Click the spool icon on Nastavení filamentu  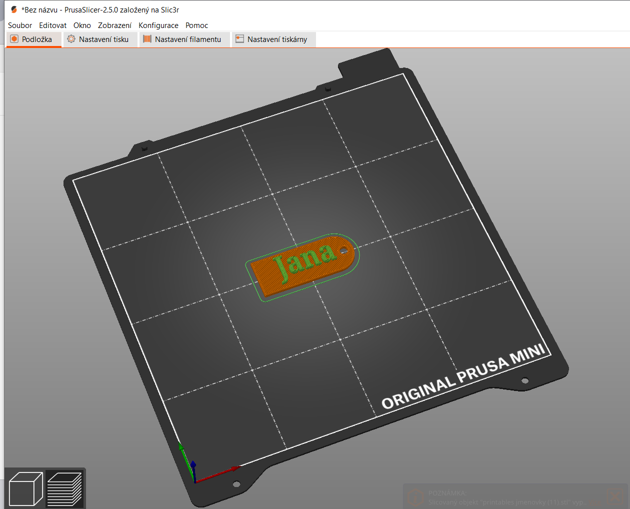pos(147,39)
